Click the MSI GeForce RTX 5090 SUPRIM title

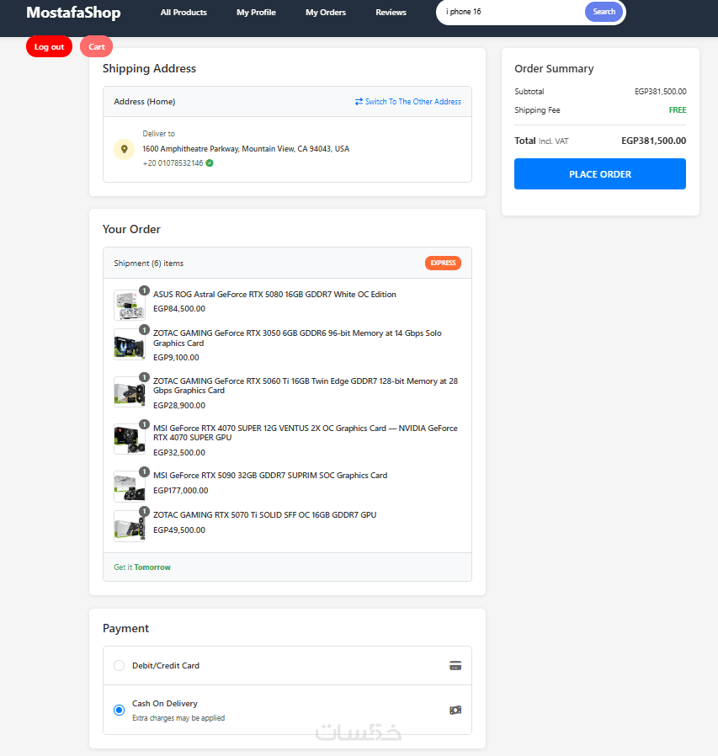(270, 476)
